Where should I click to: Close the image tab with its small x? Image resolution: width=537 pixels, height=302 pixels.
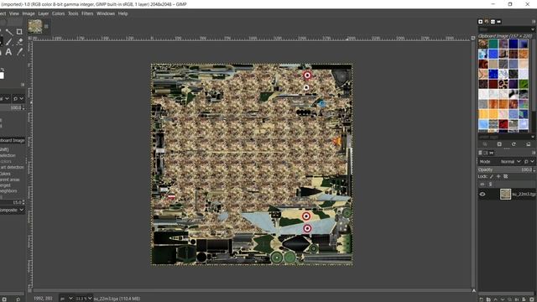[x=46, y=26]
